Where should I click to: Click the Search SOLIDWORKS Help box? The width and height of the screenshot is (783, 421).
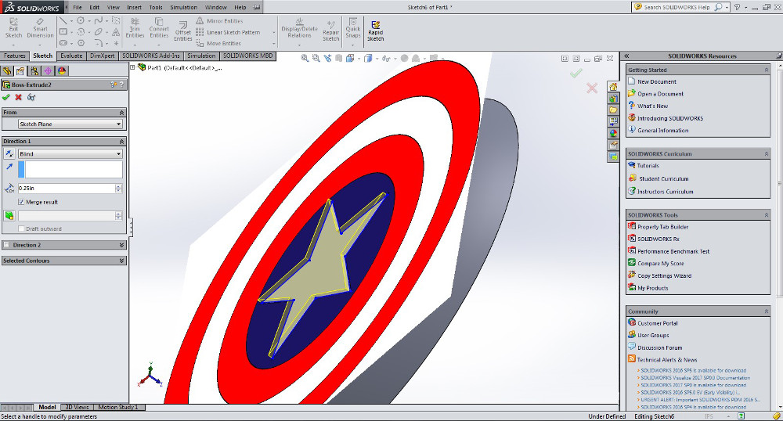coord(677,8)
